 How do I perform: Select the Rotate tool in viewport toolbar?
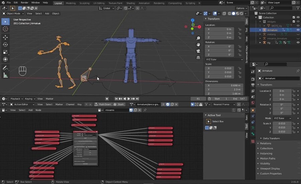pyautogui.click(x=5, y=44)
